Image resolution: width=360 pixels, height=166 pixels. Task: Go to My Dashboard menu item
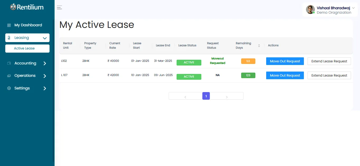click(x=28, y=25)
